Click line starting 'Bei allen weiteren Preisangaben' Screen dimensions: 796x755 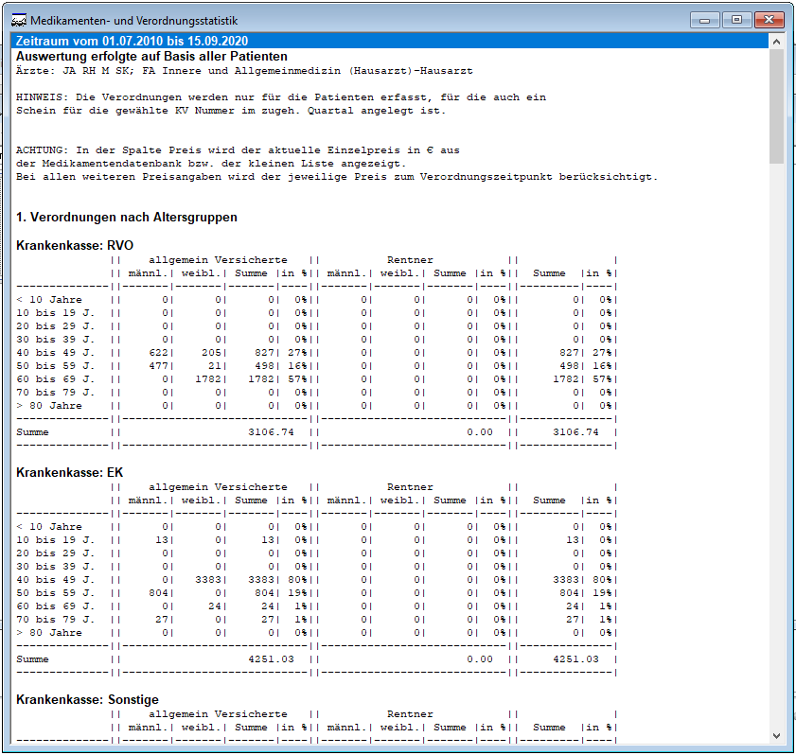pos(337,177)
